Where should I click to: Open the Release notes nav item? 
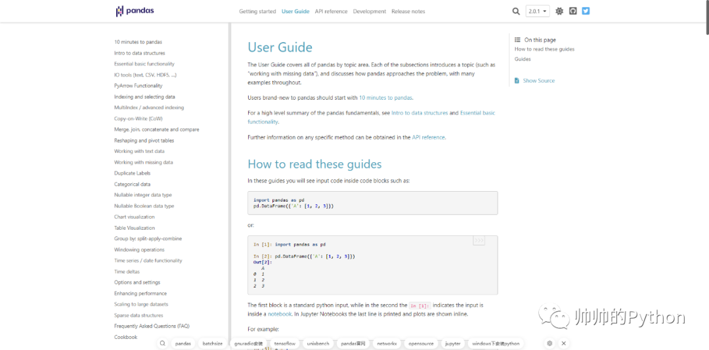pyautogui.click(x=408, y=11)
